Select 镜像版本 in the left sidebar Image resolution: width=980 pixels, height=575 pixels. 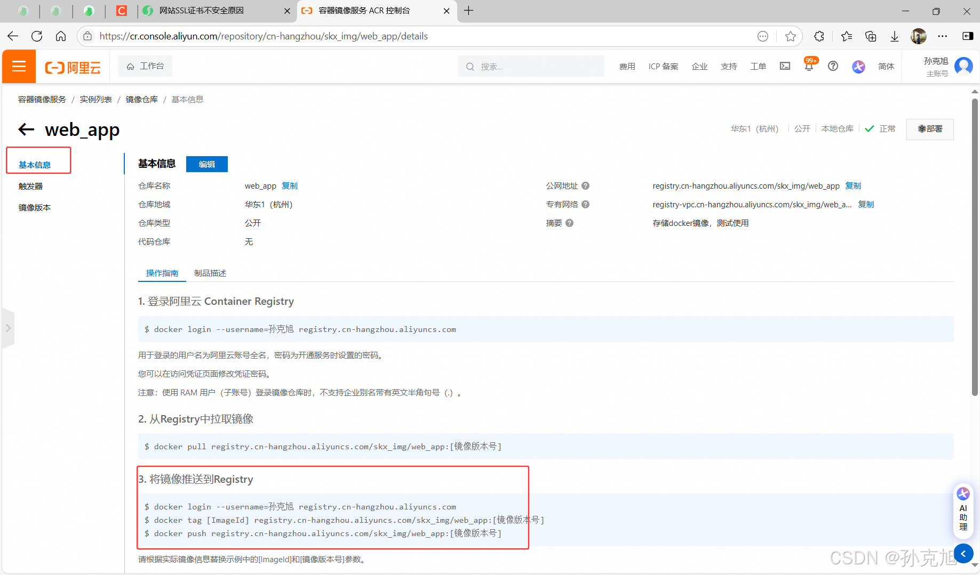35,207
